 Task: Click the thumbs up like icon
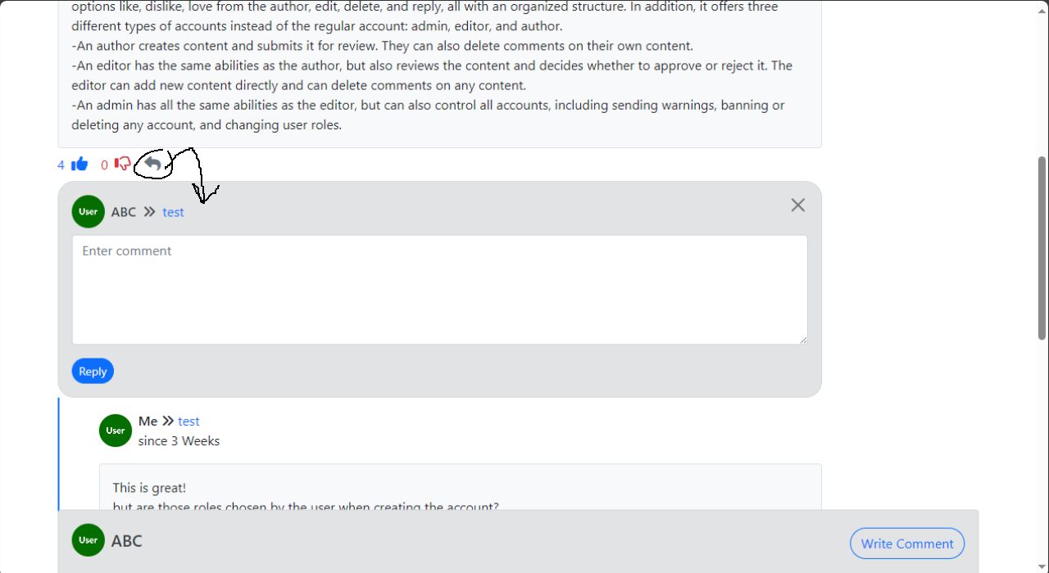(79, 165)
